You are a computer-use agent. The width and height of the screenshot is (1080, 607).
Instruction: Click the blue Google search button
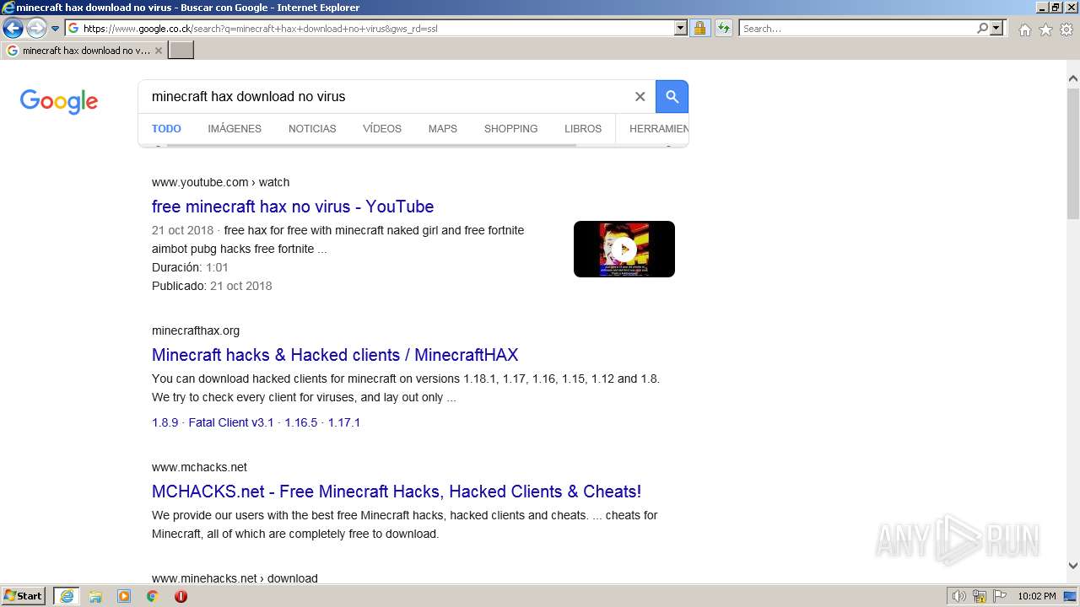click(x=672, y=96)
